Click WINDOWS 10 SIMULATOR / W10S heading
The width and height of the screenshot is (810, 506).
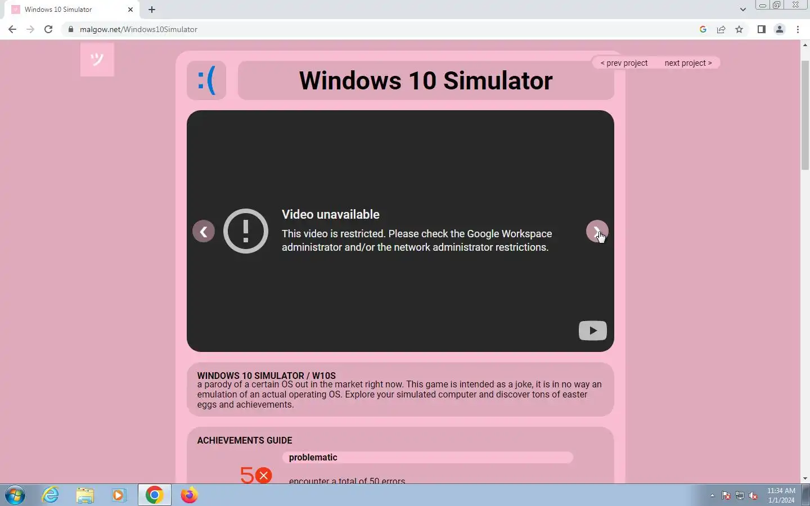tap(266, 376)
